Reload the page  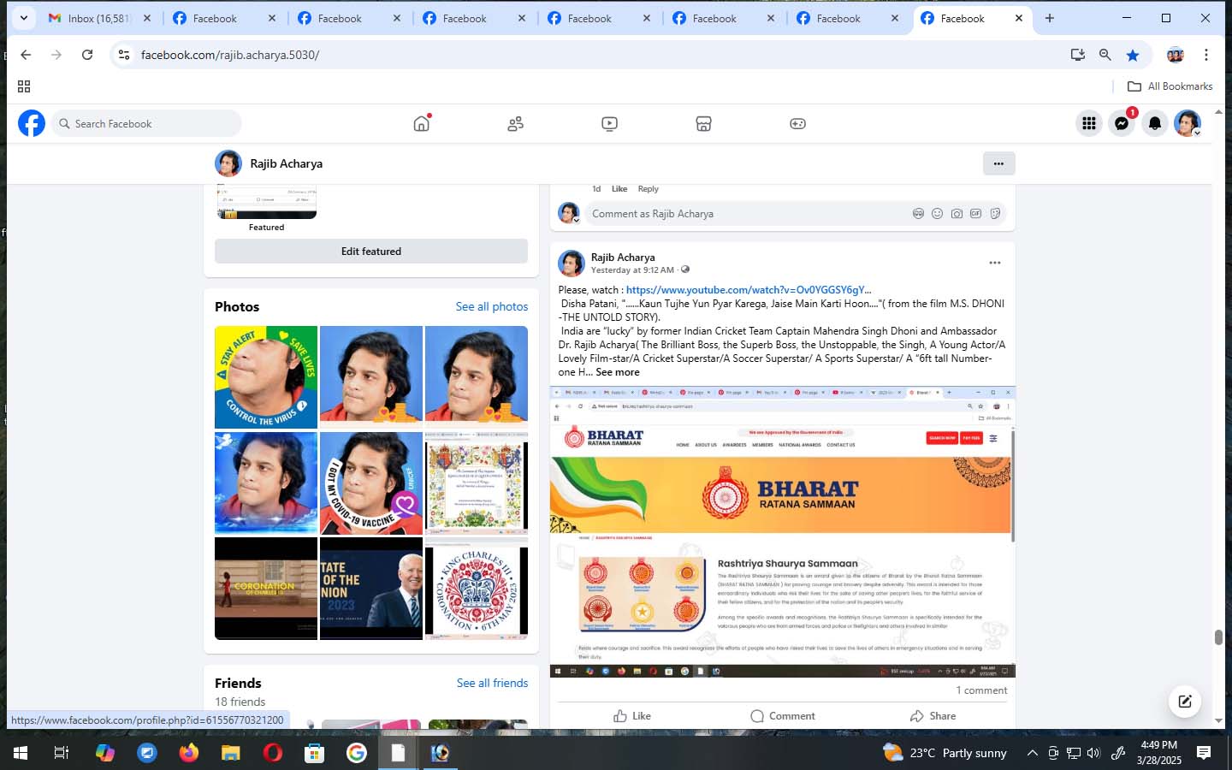[x=87, y=55]
